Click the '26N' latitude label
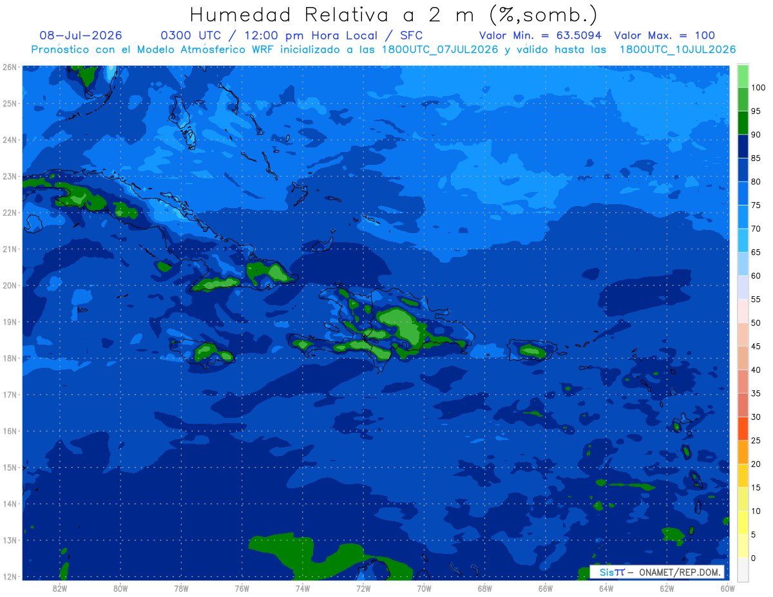Image resolution: width=773 pixels, height=597 pixels. pos(9,67)
